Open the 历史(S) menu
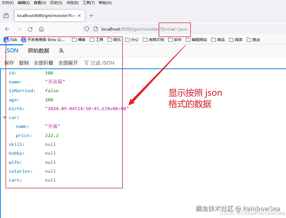The height and width of the screenshot is (218, 286). coord(56,3)
